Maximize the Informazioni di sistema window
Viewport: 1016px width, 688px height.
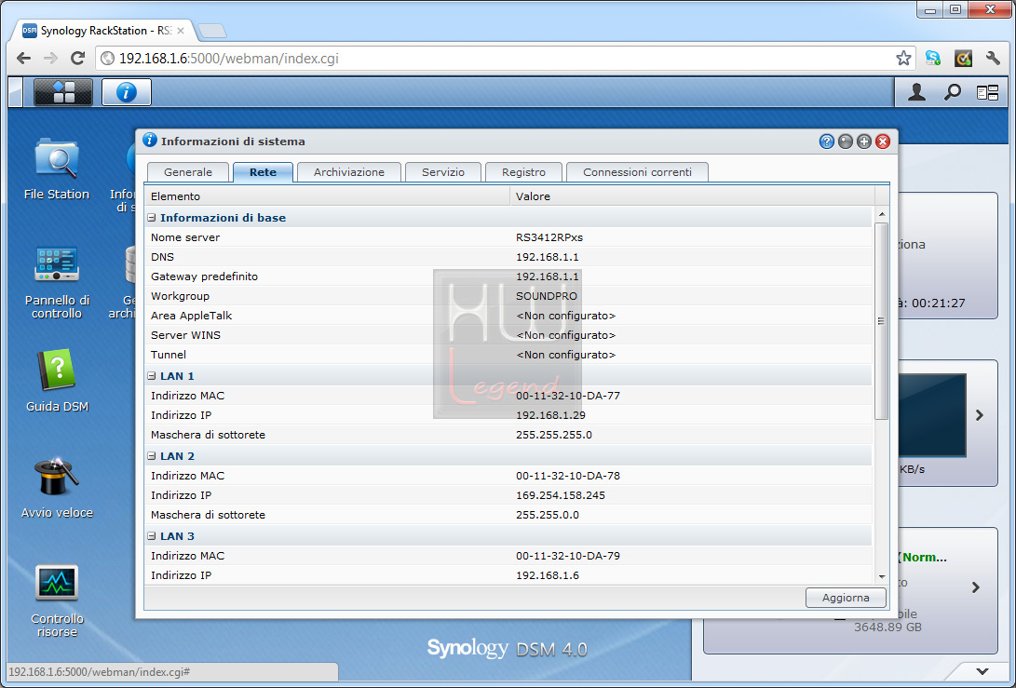pyautogui.click(x=863, y=142)
